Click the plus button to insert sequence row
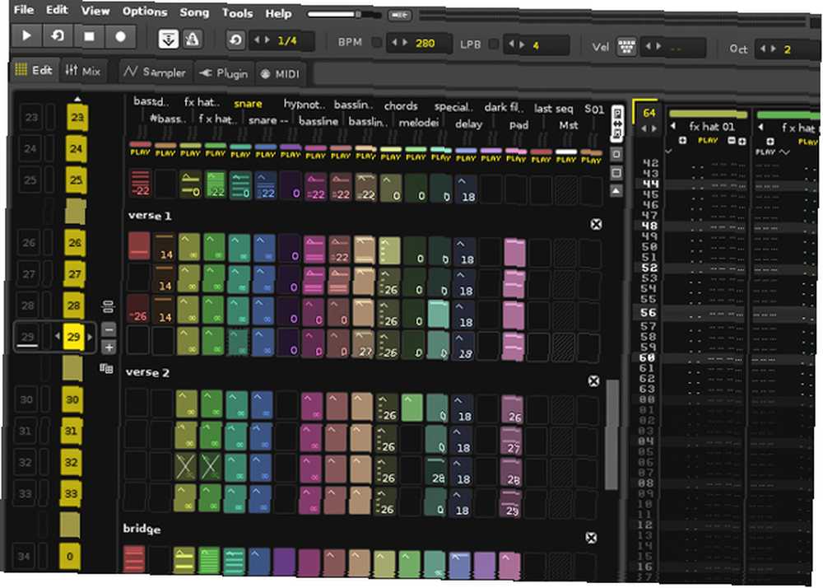823x588 pixels. point(109,347)
